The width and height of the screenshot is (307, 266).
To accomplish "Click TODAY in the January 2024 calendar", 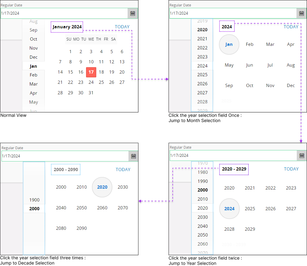I will coord(122,27).
